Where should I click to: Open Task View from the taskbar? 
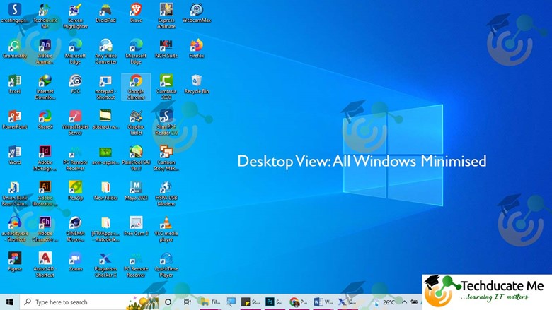click(x=187, y=302)
